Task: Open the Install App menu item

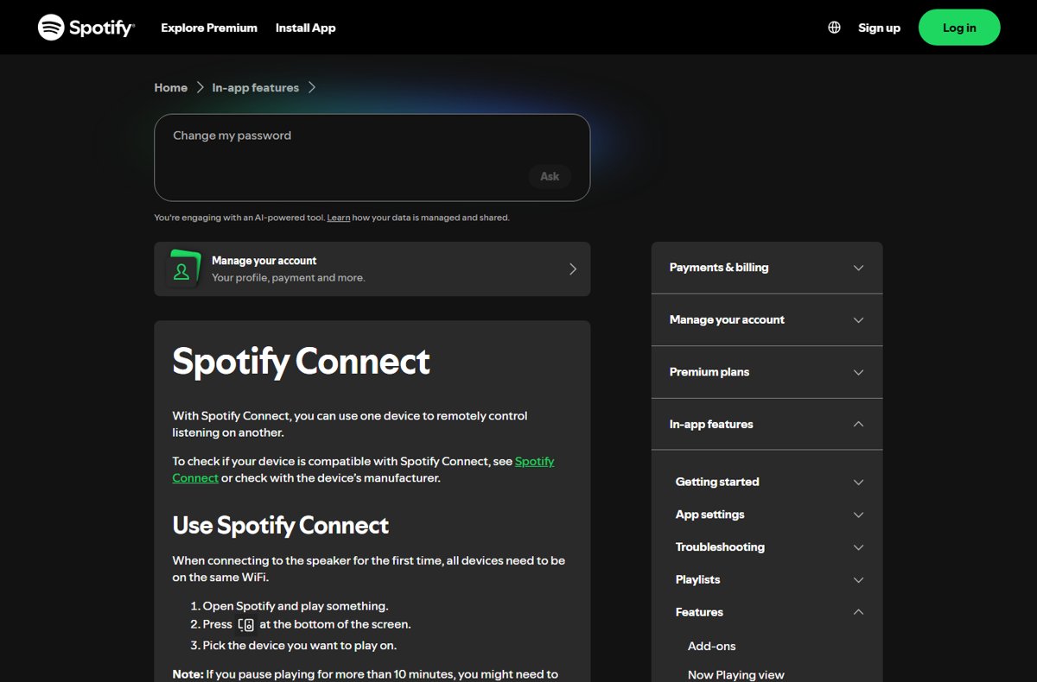Action: (305, 28)
